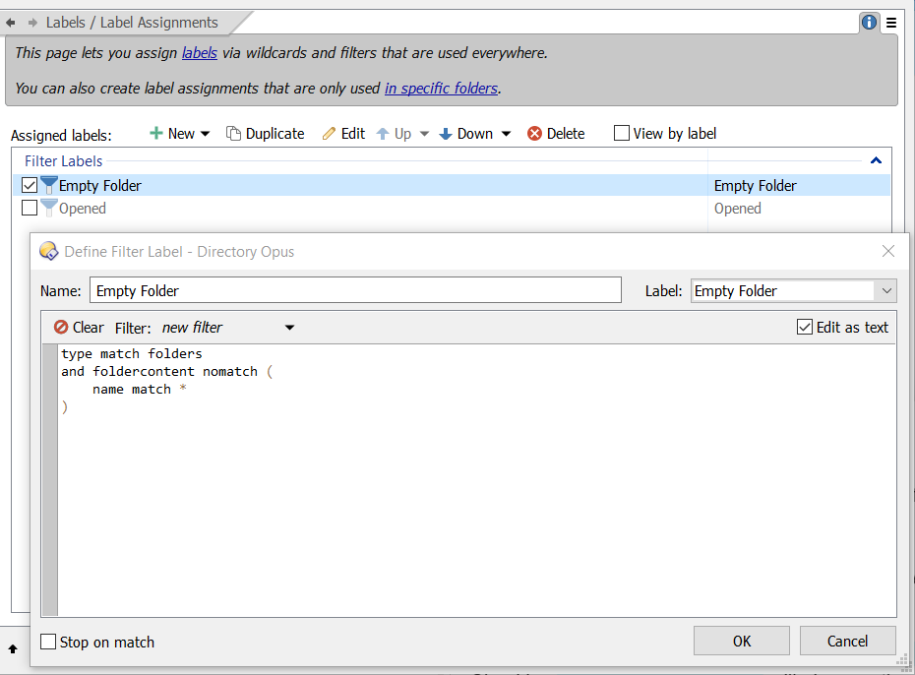
Task: Delete the selected label assignment
Action: (x=556, y=134)
